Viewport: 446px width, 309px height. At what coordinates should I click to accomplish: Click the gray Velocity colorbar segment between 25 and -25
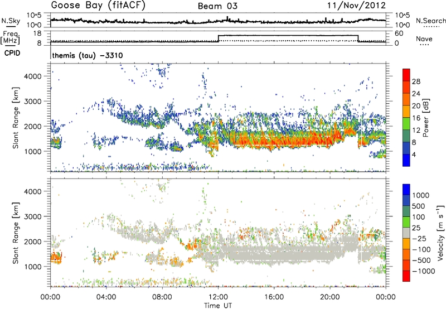[406, 233]
